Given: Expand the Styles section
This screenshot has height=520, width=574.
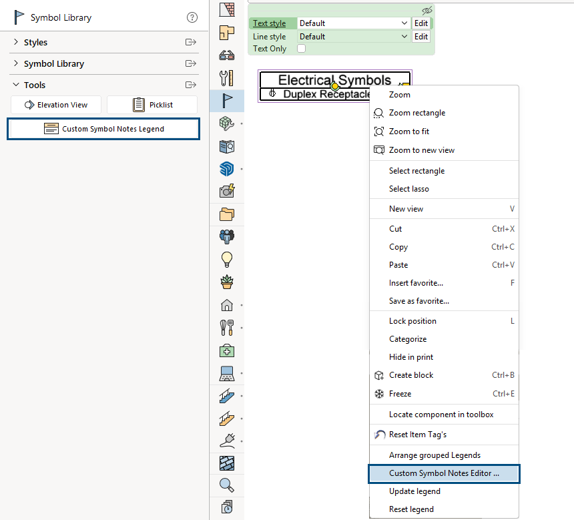Looking at the screenshot, I should (x=16, y=42).
